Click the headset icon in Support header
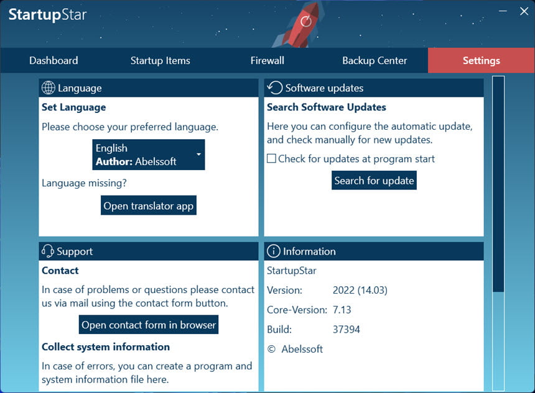Screen dimensions: 535x393 48,251
